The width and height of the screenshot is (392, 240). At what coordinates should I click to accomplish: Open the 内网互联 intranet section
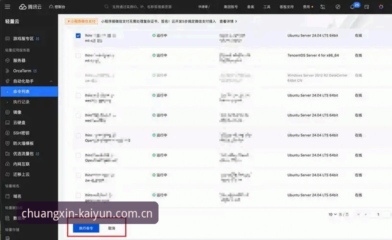[x=21, y=164]
